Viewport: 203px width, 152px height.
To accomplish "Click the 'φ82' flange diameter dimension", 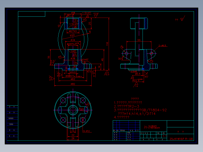I will 73,84.
